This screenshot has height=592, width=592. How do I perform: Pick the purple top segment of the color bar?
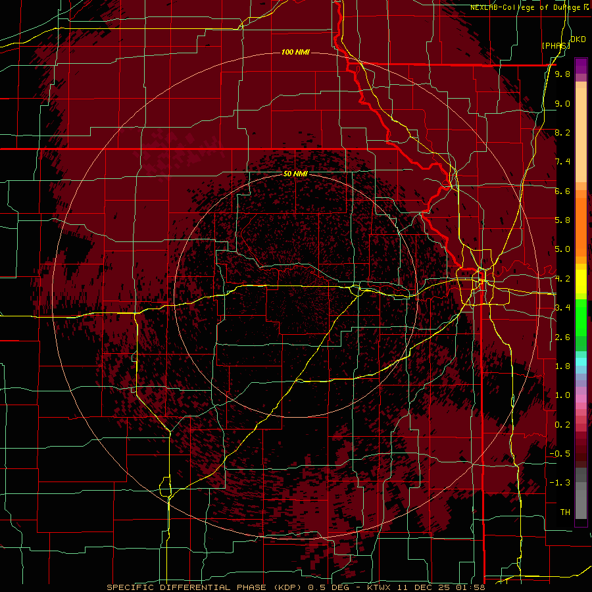[581, 66]
